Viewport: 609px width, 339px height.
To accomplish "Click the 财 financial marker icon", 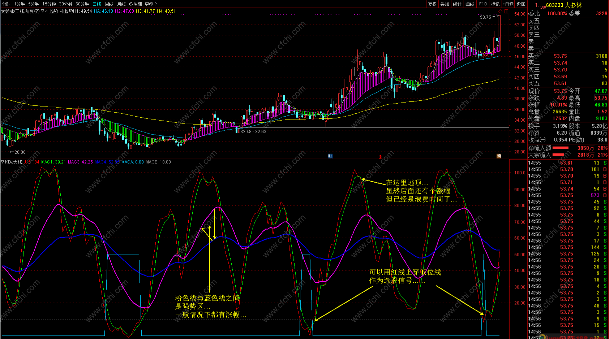I will point(330,156).
